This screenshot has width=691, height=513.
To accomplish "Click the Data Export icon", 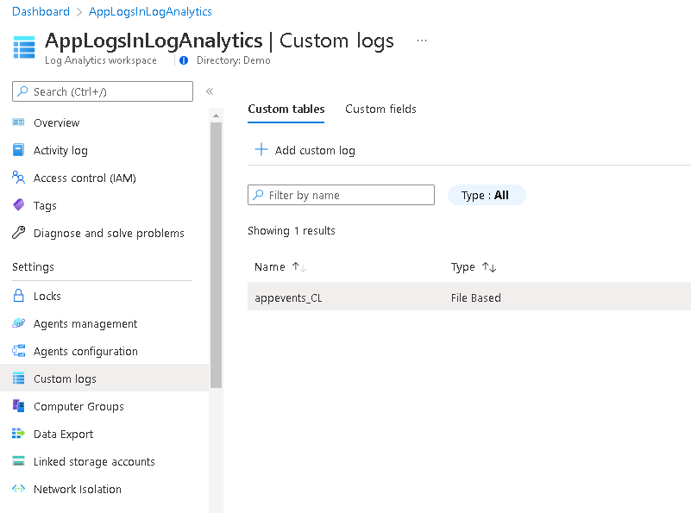I will (18, 434).
